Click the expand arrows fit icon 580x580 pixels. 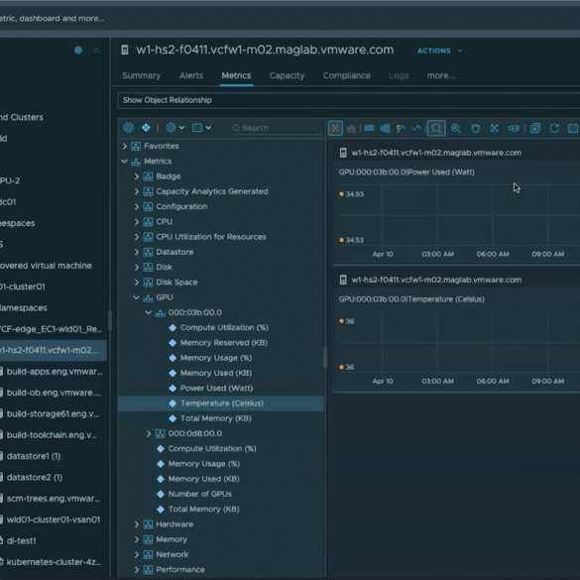[495, 128]
